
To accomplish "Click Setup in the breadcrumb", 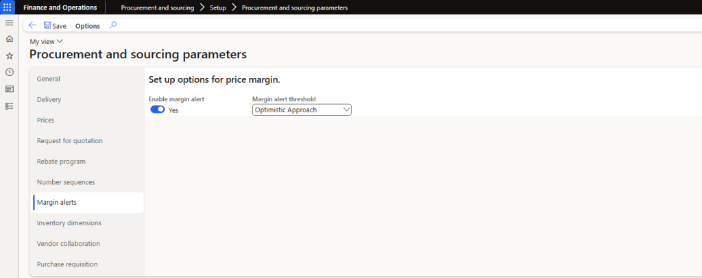I will point(219,8).
